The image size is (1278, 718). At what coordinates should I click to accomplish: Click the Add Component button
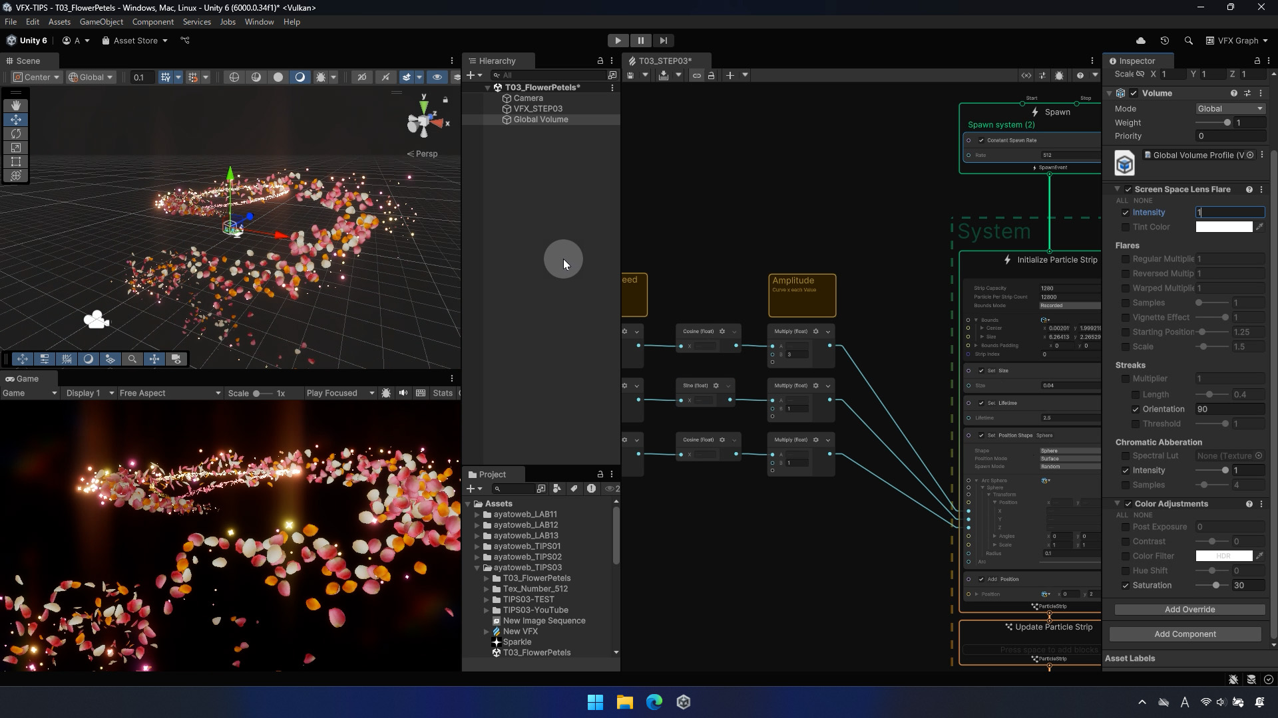tap(1185, 634)
